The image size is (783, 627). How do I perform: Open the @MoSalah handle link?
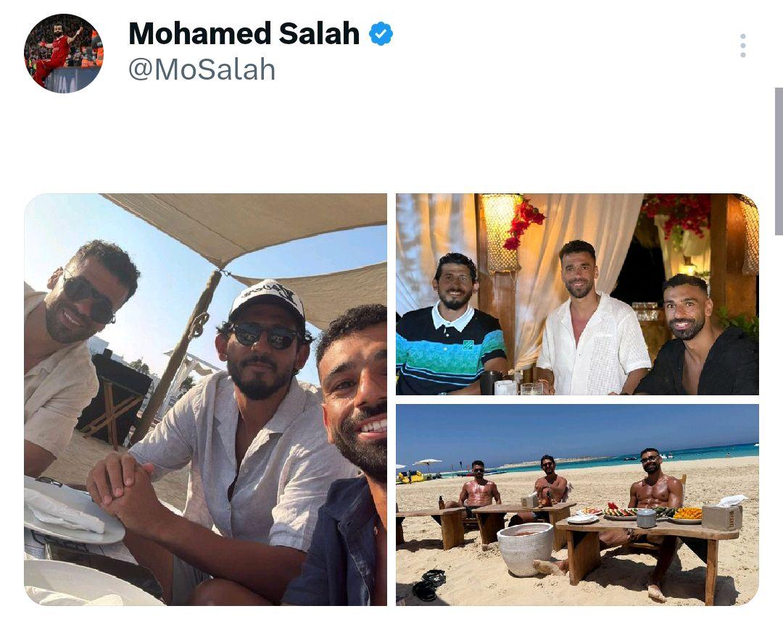coord(202,70)
